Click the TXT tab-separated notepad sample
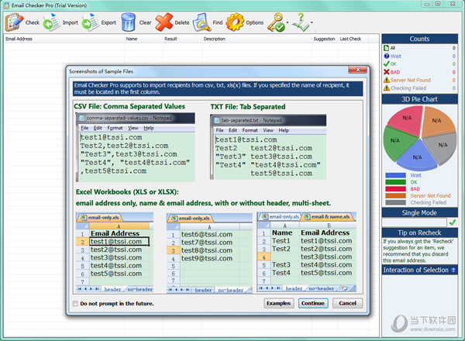Image resolution: width=465 pixels, height=341 pixels. (x=268, y=147)
